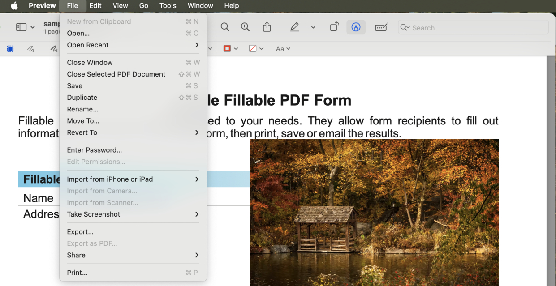Open the Sketch tool
The height and width of the screenshot is (286, 556).
(30, 48)
